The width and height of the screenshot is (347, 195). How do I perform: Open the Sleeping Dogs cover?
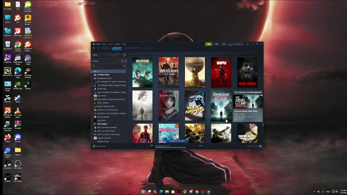point(142,133)
